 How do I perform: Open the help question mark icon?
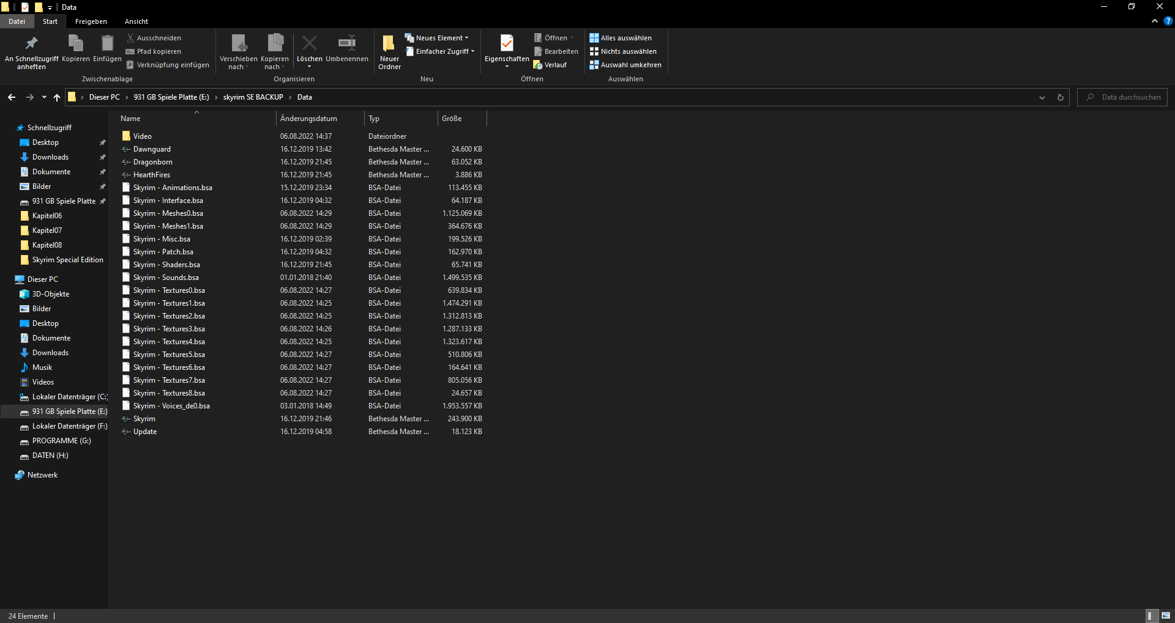tap(1168, 21)
